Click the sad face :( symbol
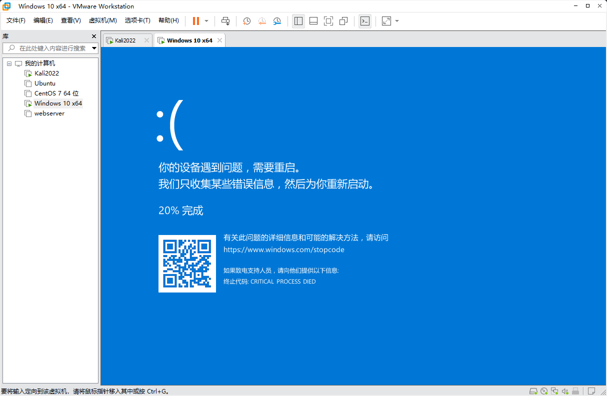Image resolution: width=607 pixels, height=396 pixels. pyautogui.click(x=170, y=125)
